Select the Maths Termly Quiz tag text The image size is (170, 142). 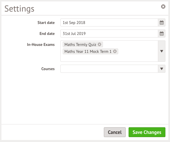tap(80, 44)
